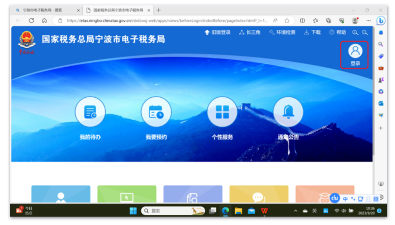
Task: Open 通知公告 bell icon
Action: click(x=288, y=112)
